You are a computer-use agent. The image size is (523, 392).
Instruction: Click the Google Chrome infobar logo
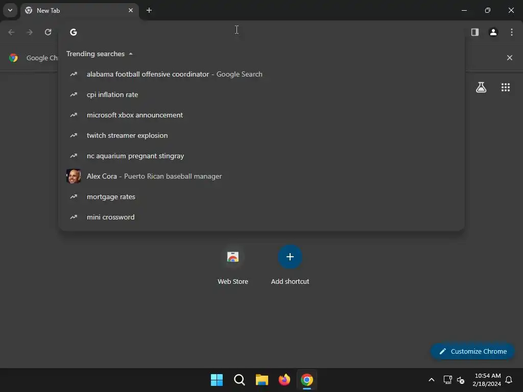coord(13,58)
